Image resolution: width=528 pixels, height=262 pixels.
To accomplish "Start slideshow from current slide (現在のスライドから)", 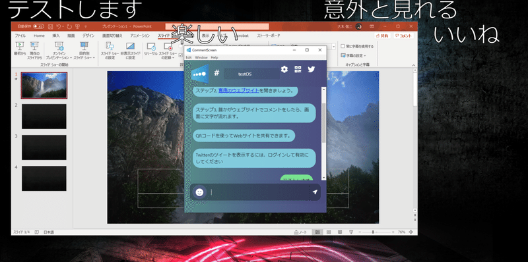I will click(x=34, y=50).
